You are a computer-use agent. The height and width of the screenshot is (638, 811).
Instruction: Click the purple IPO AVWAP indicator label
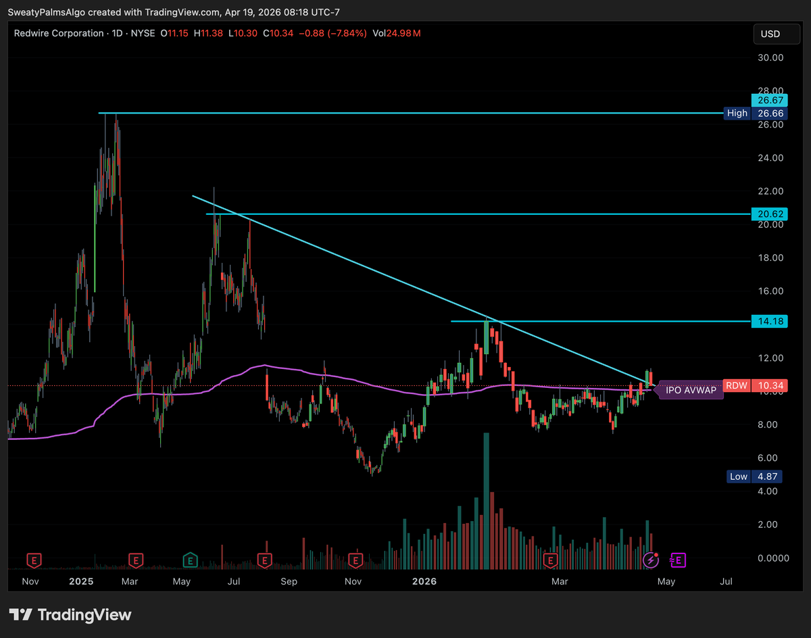691,390
